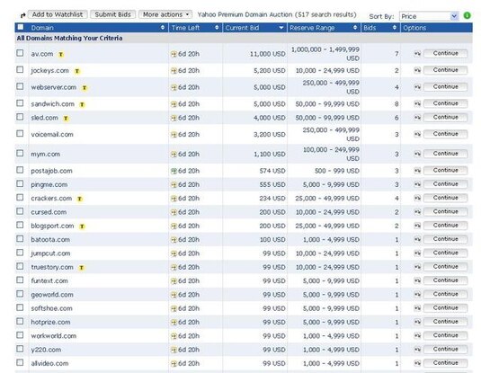Screen dimensions: 481x373
Task: Click the T badge next to webserver.com
Action: coord(85,88)
